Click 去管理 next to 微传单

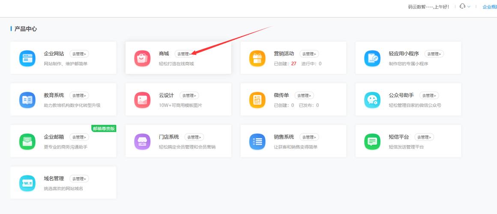tap(304, 95)
